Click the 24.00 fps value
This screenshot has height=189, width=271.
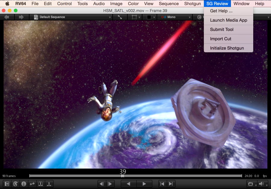[x=248, y=176]
